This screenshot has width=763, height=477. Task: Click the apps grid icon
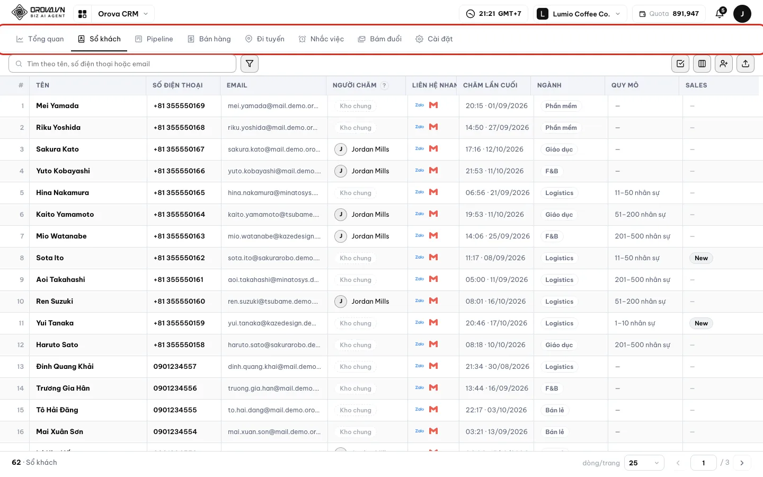tap(82, 14)
